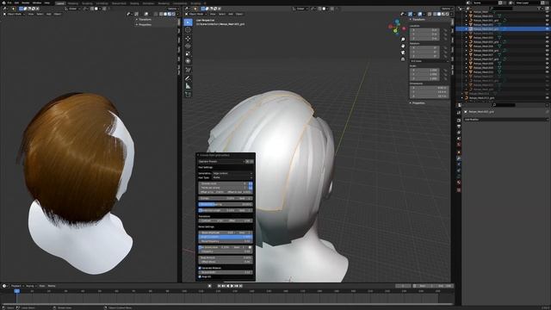Toggle overlays in right viewport header
The image size is (551, 310).
click(420, 14)
